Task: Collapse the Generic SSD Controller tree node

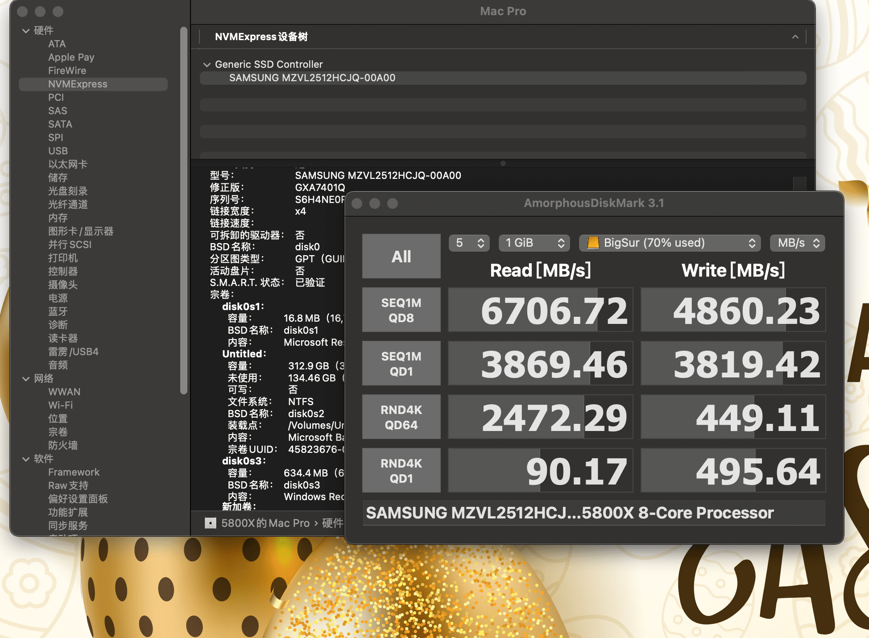Action: click(207, 65)
